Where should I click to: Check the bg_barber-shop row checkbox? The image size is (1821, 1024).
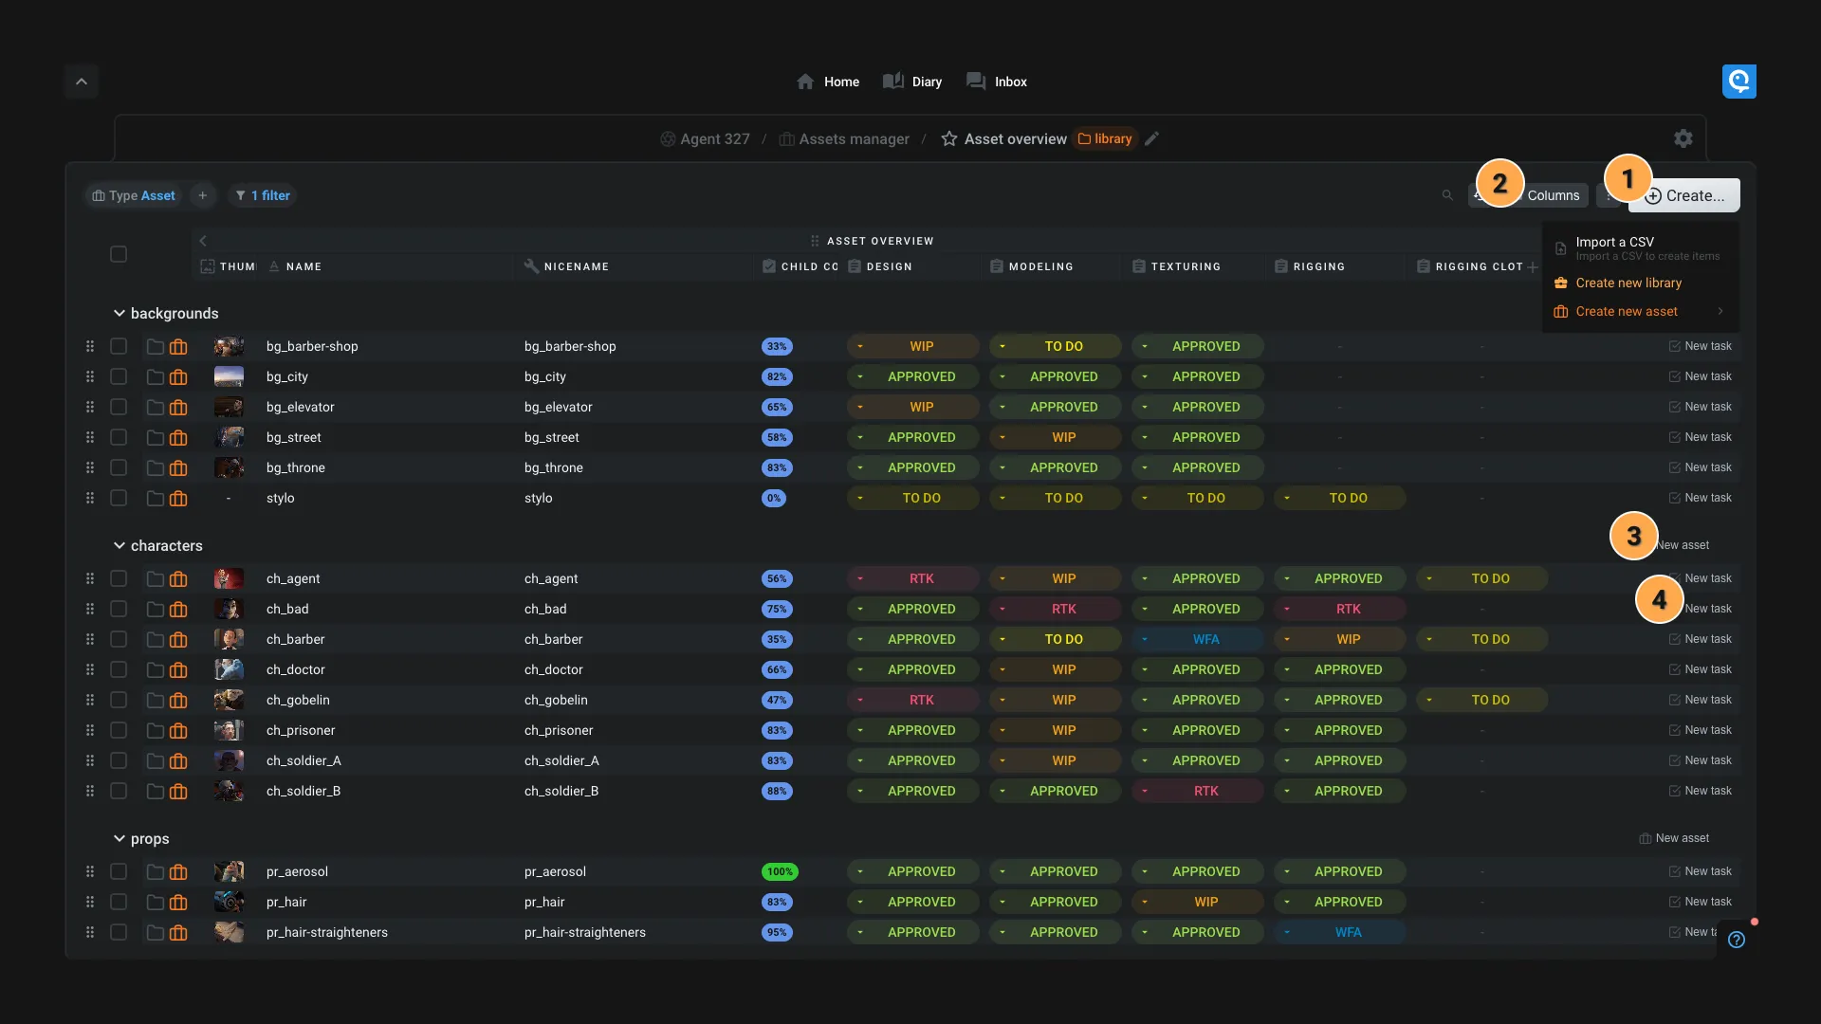coord(119,346)
